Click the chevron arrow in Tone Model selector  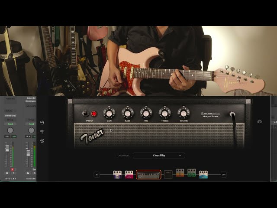(180, 156)
